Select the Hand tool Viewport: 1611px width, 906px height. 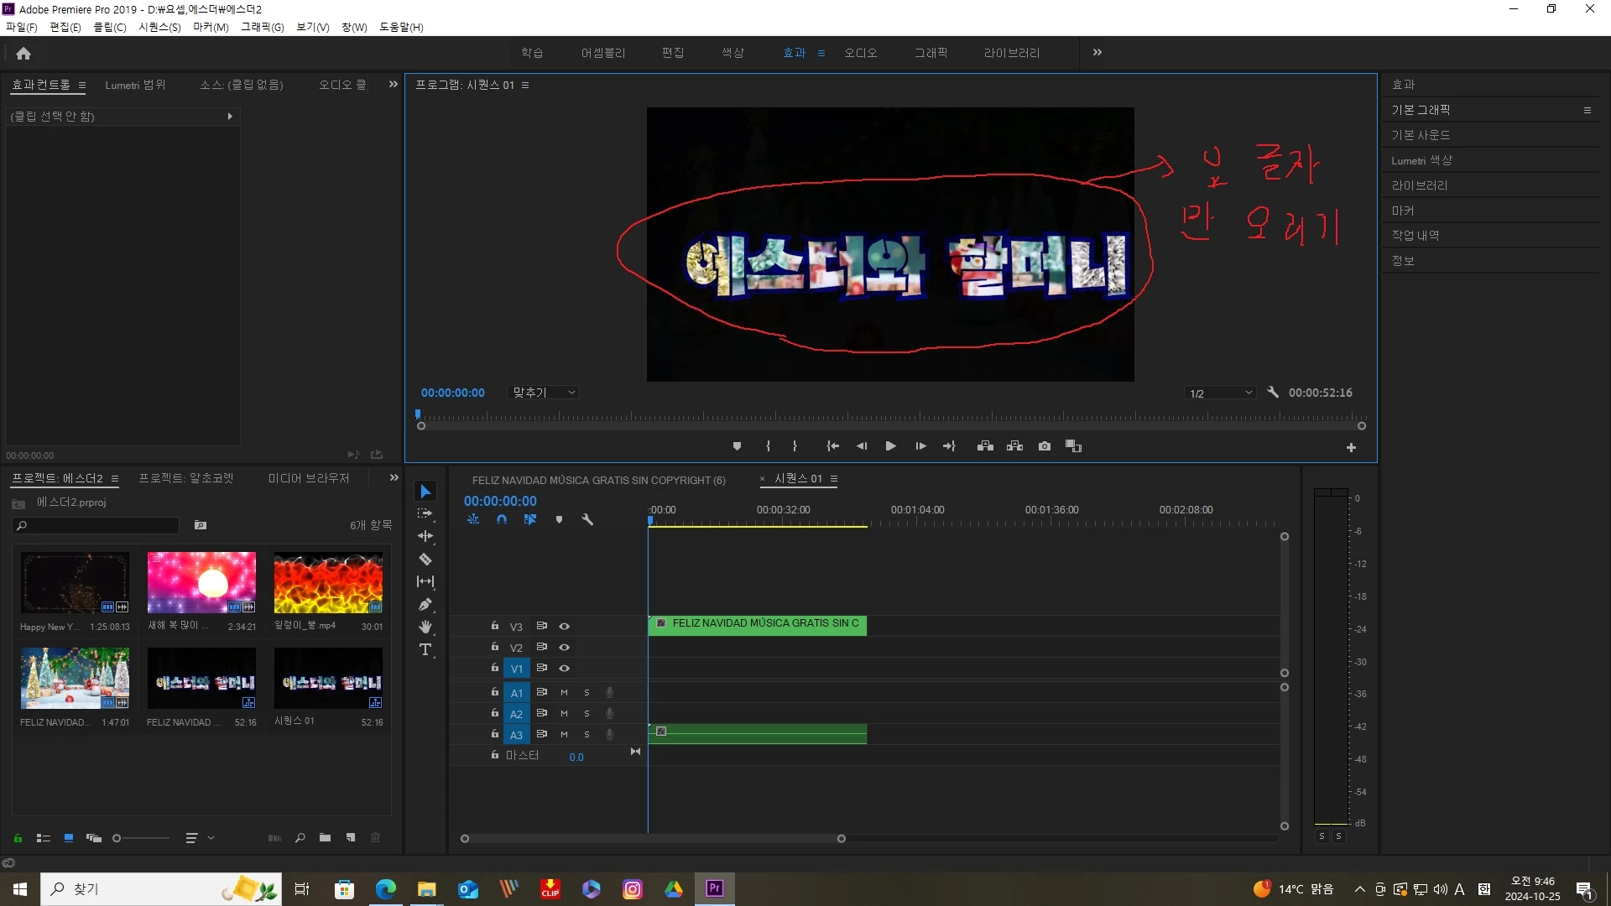425,627
